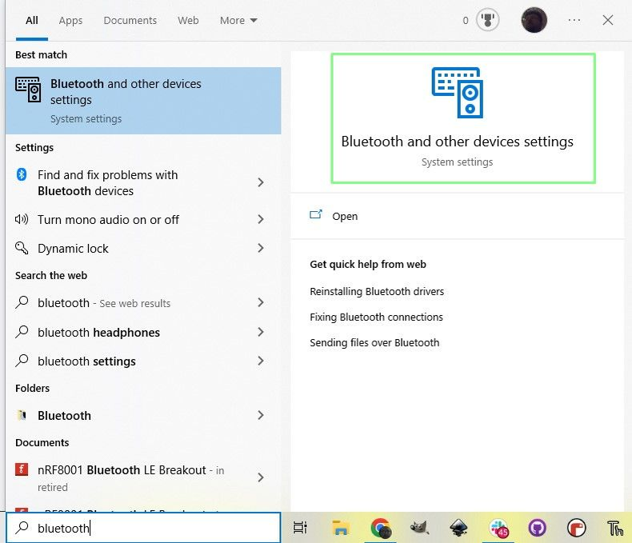Open the More filter dropdown
The image size is (632, 543).
click(238, 20)
